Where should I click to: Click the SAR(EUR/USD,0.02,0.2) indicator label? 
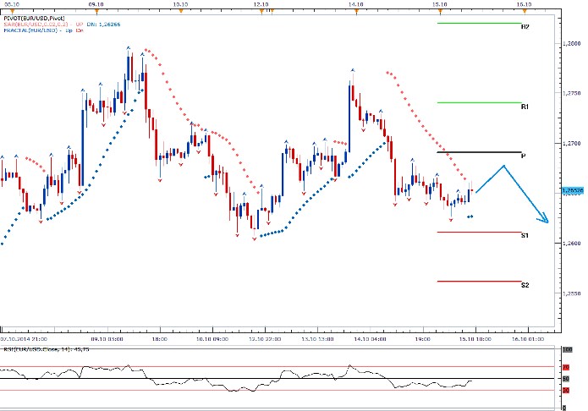pyautogui.click(x=36, y=25)
